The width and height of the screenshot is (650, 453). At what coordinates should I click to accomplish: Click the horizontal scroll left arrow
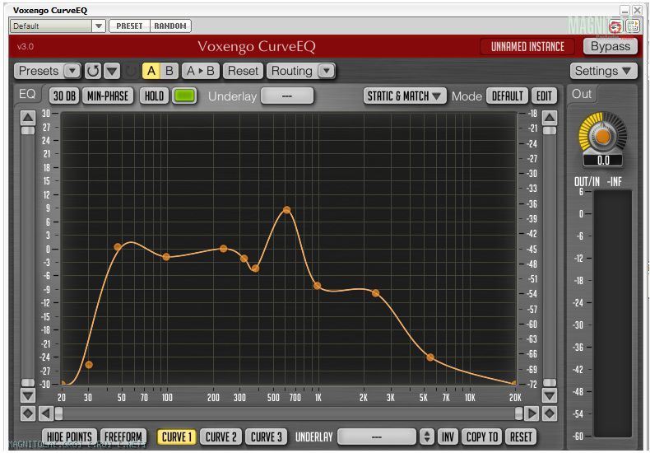pos(45,413)
